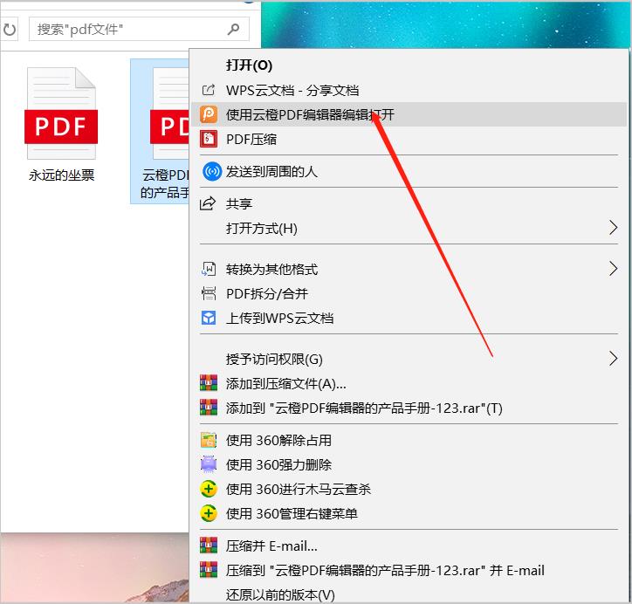Open the 打开方式(H) menu entry
Screen dimensions: 632x604
point(409,229)
